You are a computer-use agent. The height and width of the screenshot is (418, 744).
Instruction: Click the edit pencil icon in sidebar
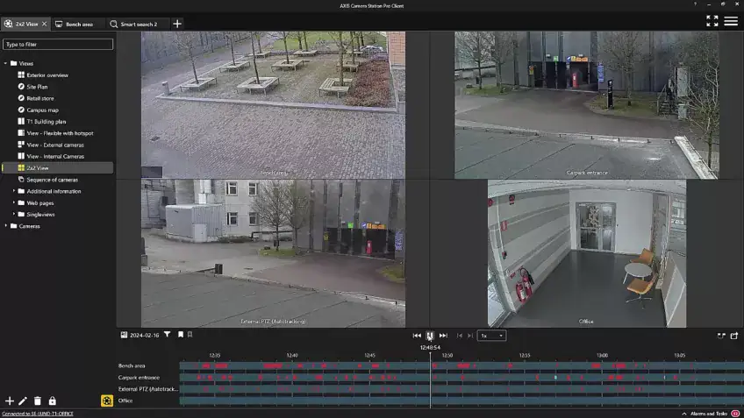pyautogui.click(x=23, y=400)
